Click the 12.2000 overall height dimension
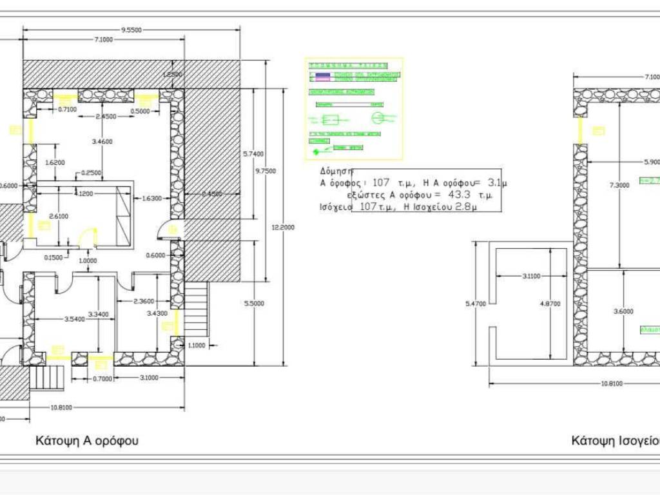Image resolution: width=660 pixels, height=495 pixels. click(283, 227)
